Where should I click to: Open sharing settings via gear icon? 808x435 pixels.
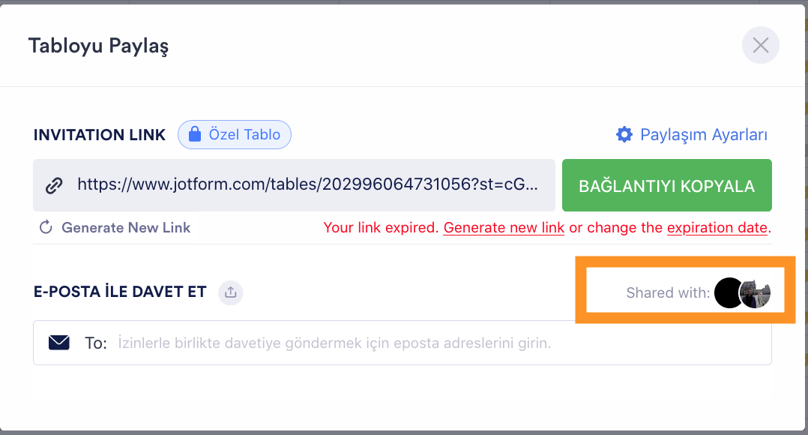(624, 135)
